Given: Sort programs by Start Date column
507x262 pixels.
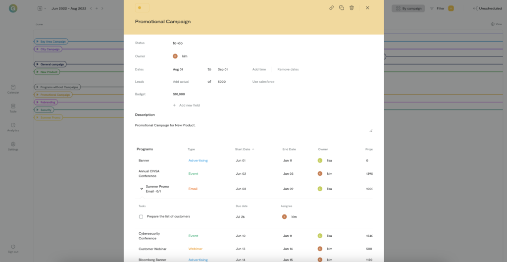Looking at the screenshot, I should [245, 149].
